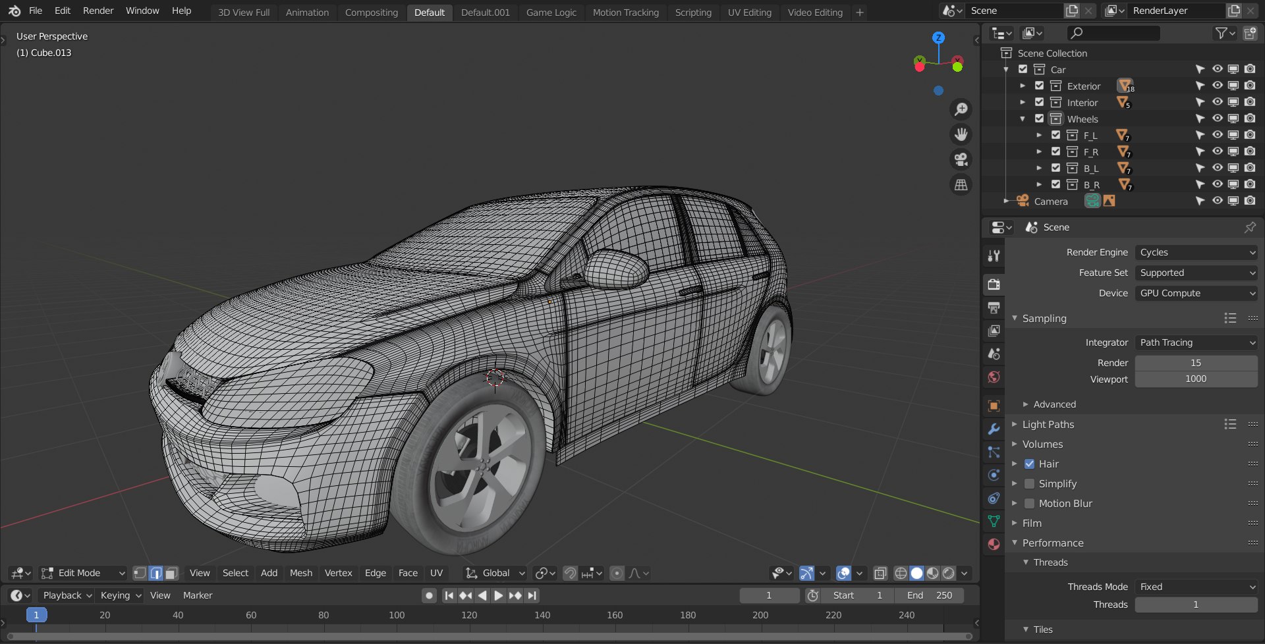Toggle proportional editing icon

pos(617,573)
